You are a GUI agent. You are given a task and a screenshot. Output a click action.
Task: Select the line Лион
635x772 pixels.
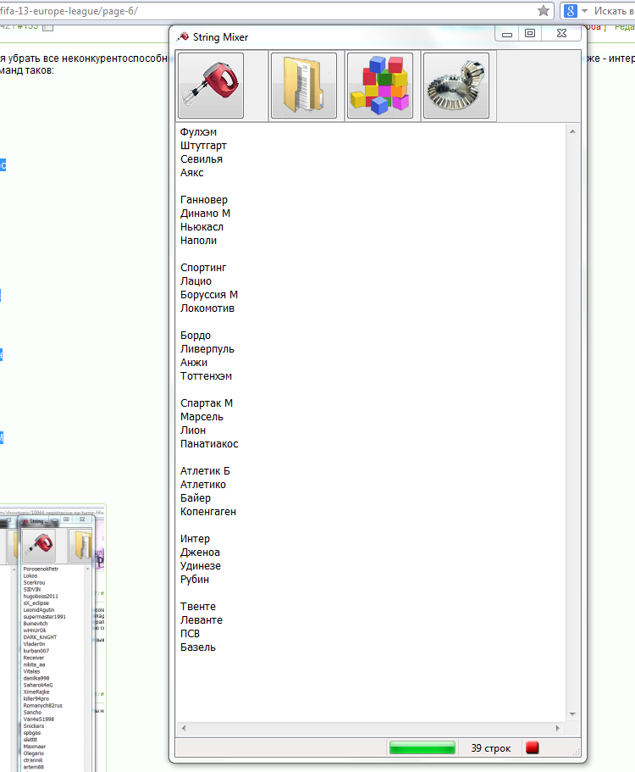point(193,430)
